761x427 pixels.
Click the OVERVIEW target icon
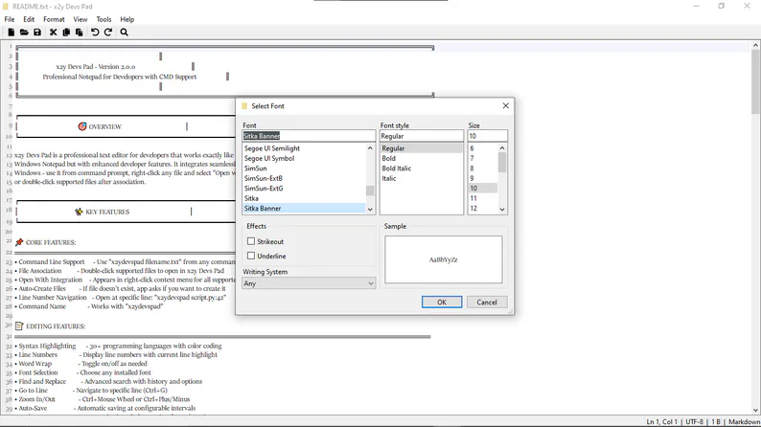[x=82, y=126]
